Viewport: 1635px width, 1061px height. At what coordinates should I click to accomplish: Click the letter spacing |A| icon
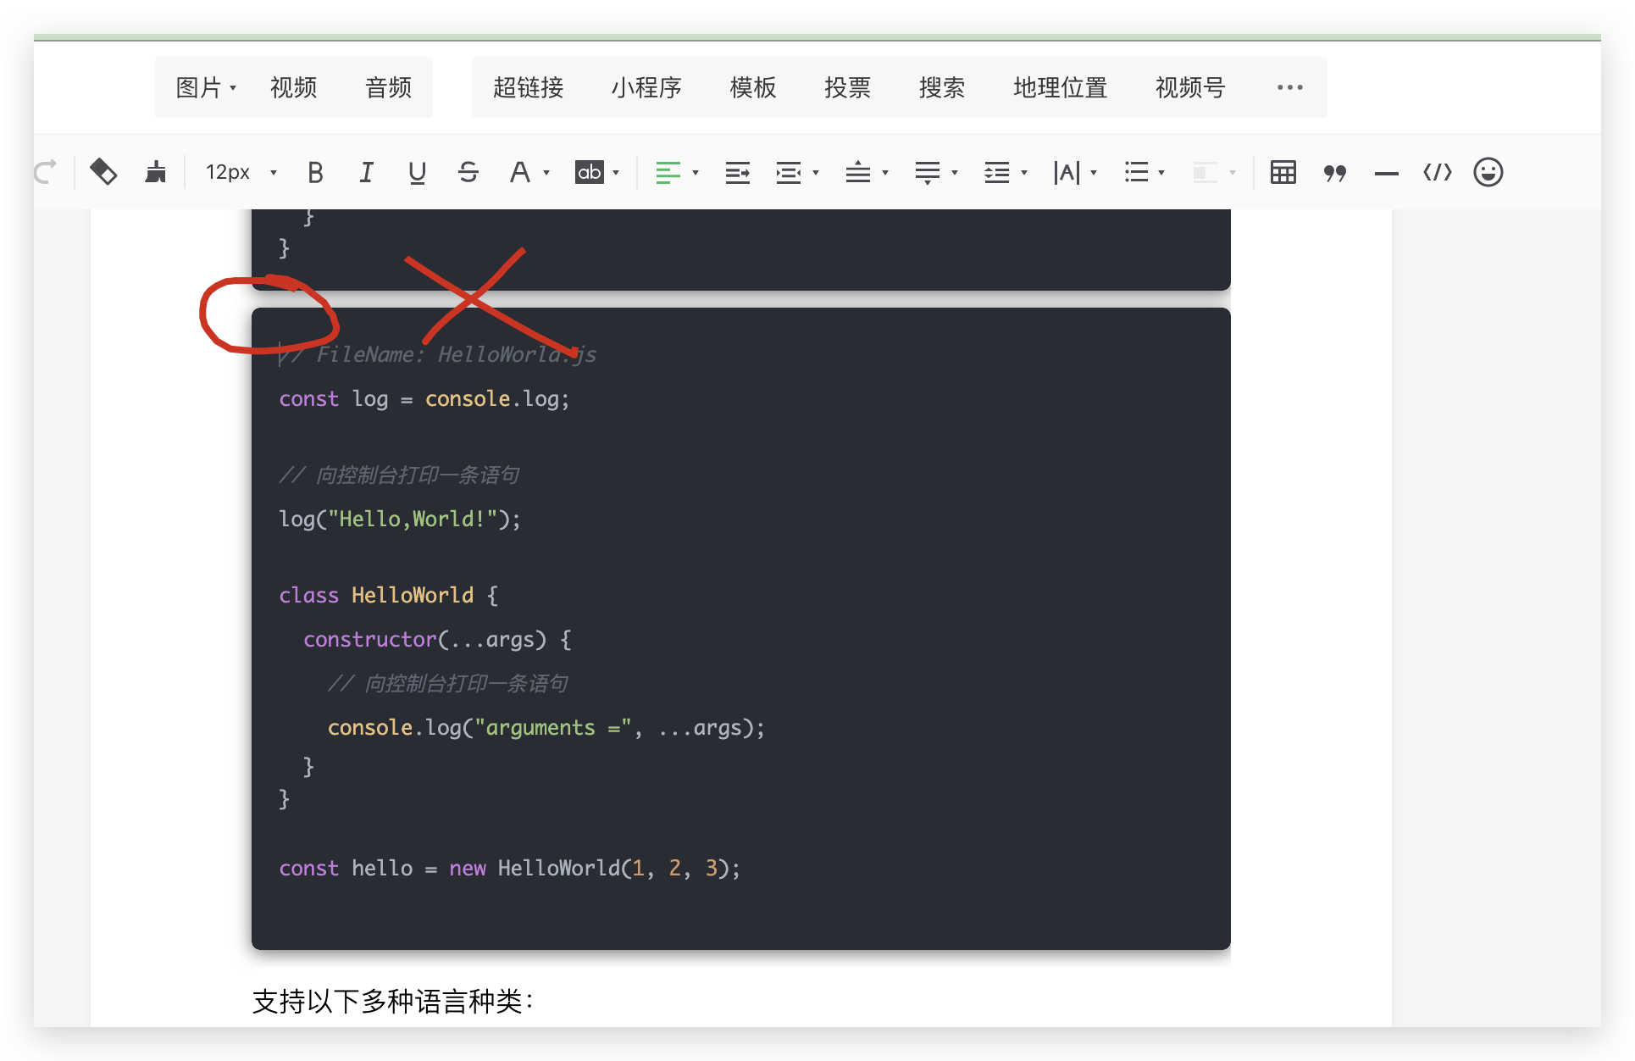tap(1067, 173)
